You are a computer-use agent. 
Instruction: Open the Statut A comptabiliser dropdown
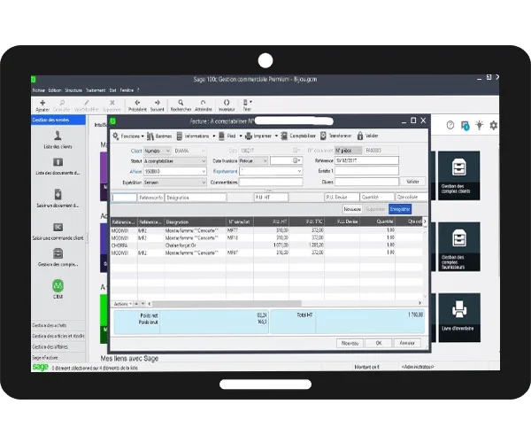[x=174, y=161]
